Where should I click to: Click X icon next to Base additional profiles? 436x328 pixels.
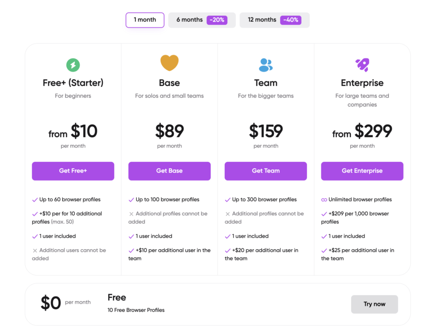131,214
